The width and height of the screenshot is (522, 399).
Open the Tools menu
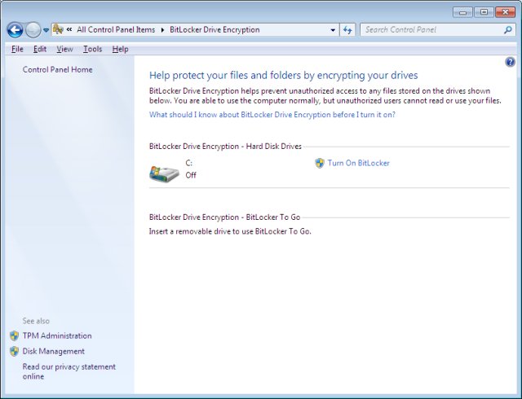92,49
